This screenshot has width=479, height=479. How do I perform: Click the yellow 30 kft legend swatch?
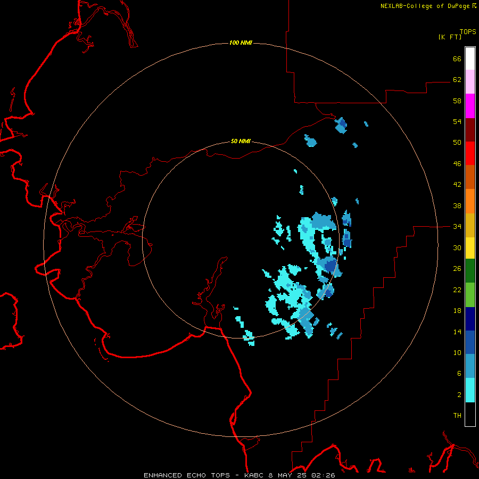pyautogui.click(x=470, y=247)
